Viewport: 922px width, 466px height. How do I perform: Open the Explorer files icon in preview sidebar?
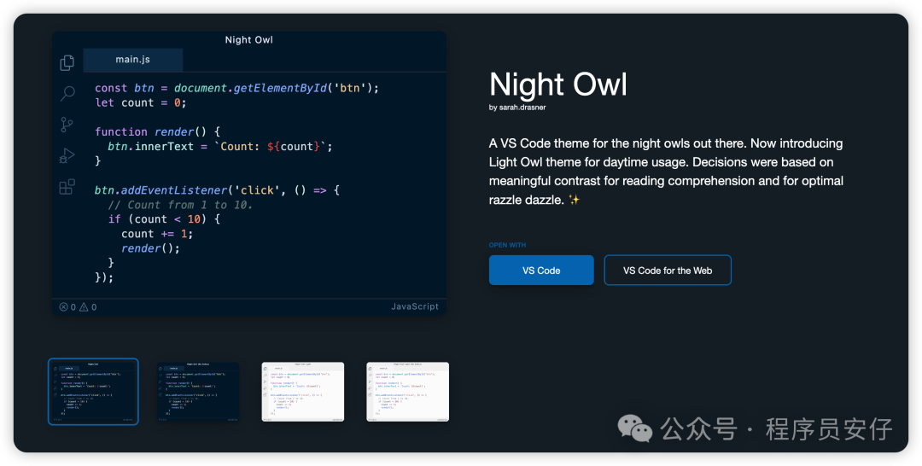67,62
